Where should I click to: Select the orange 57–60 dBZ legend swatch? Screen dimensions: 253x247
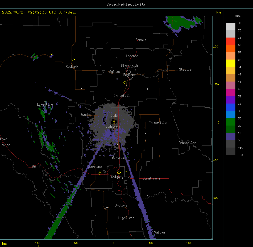pos(231,48)
